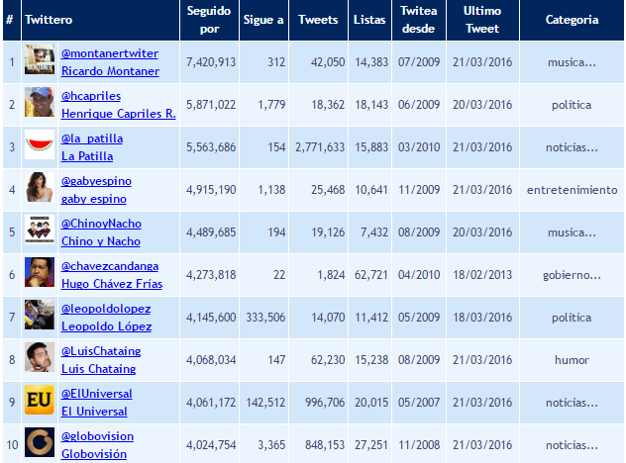626x463 pixels.
Task: Click the Sigue a column header
Action: tap(263, 20)
